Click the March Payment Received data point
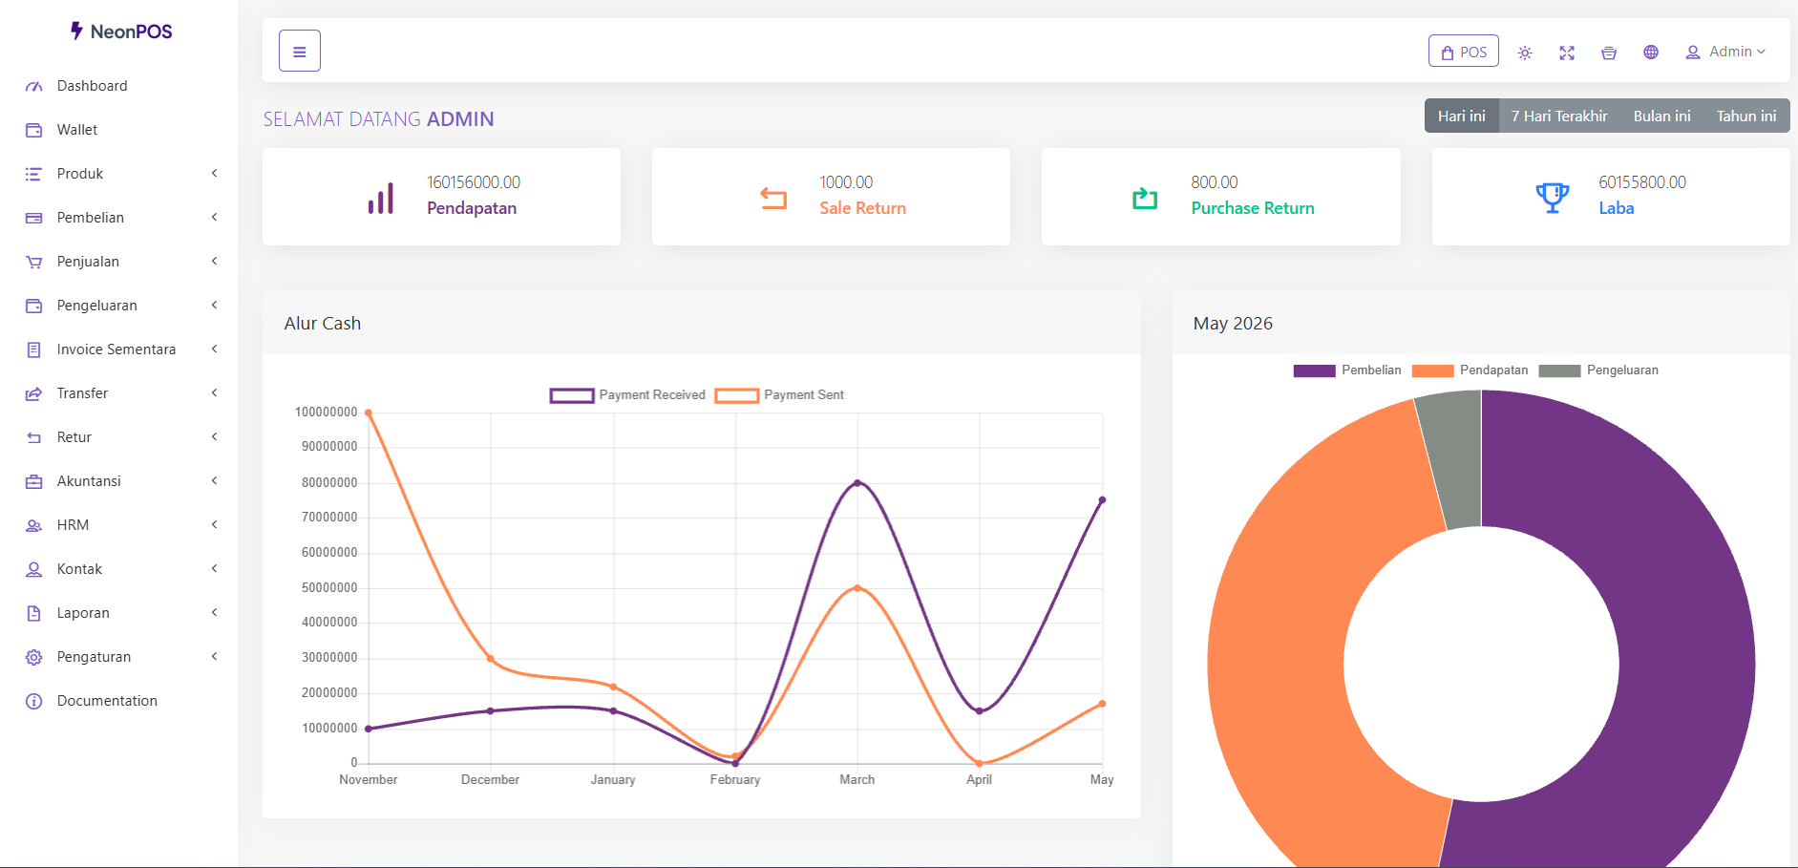1798x868 pixels. tap(857, 483)
